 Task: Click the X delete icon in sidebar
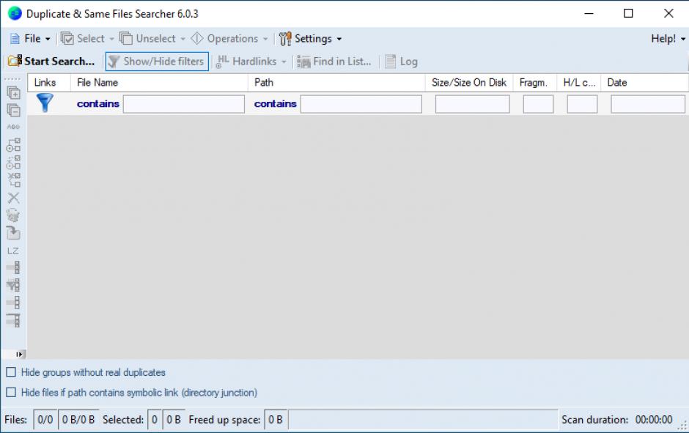click(x=14, y=198)
